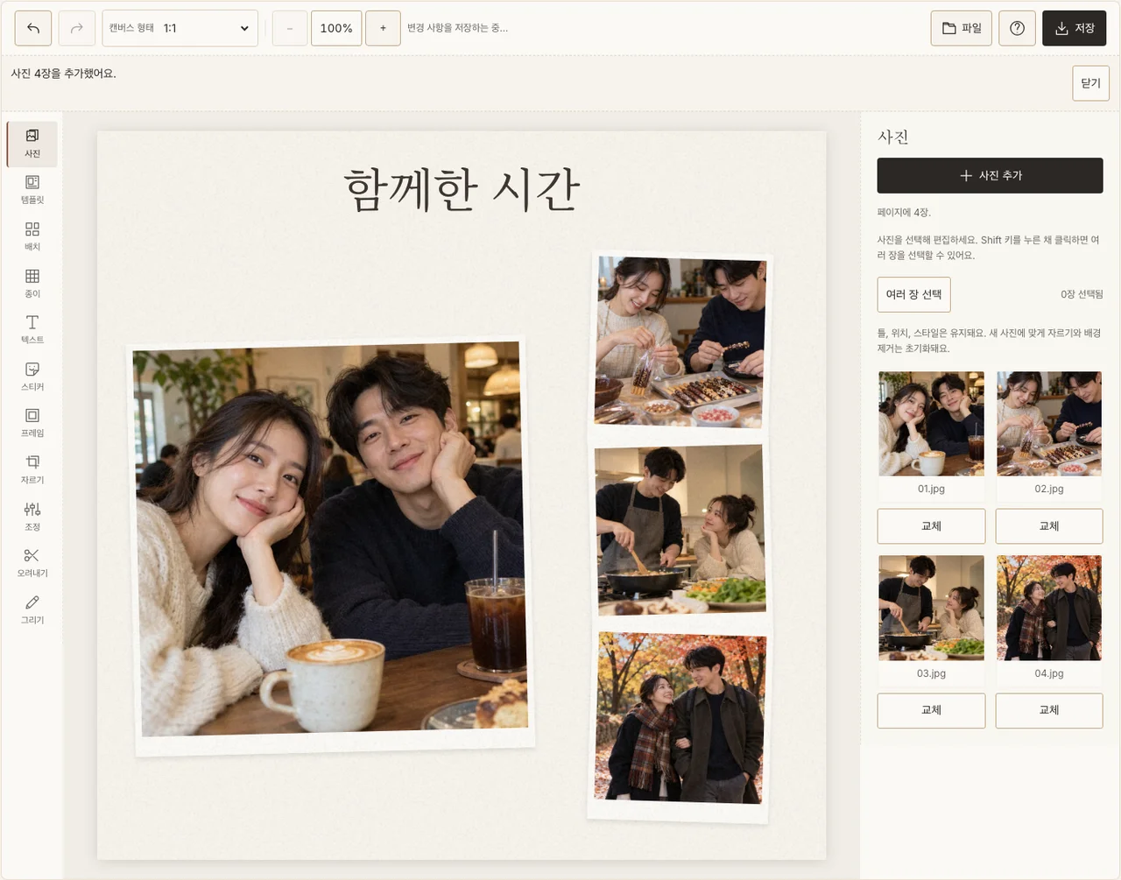Image resolution: width=1121 pixels, height=880 pixels.
Task: Open the 파일 menu button
Action: tap(962, 28)
